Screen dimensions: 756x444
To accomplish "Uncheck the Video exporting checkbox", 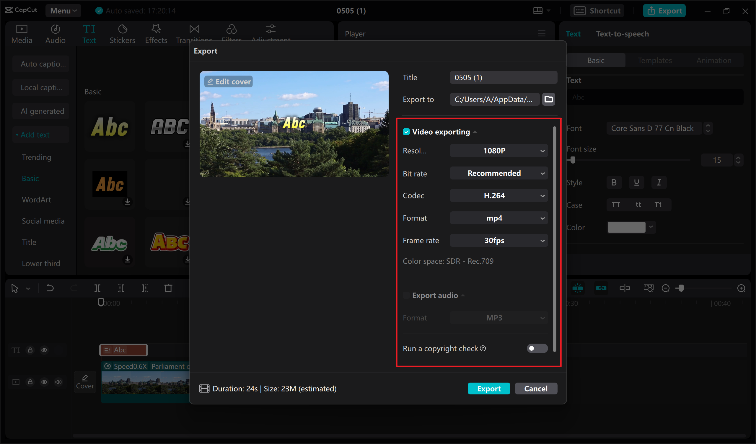I will [406, 132].
